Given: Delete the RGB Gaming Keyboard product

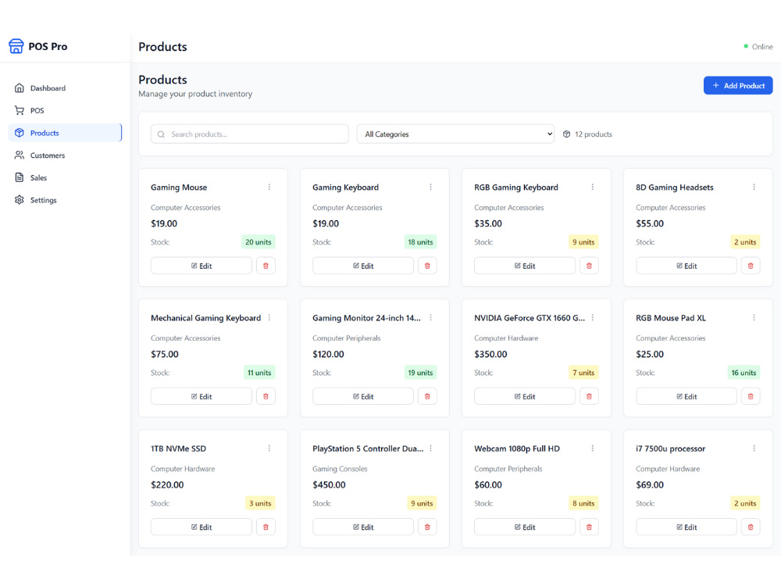Looking at the screenshot, I should (589, 266).
